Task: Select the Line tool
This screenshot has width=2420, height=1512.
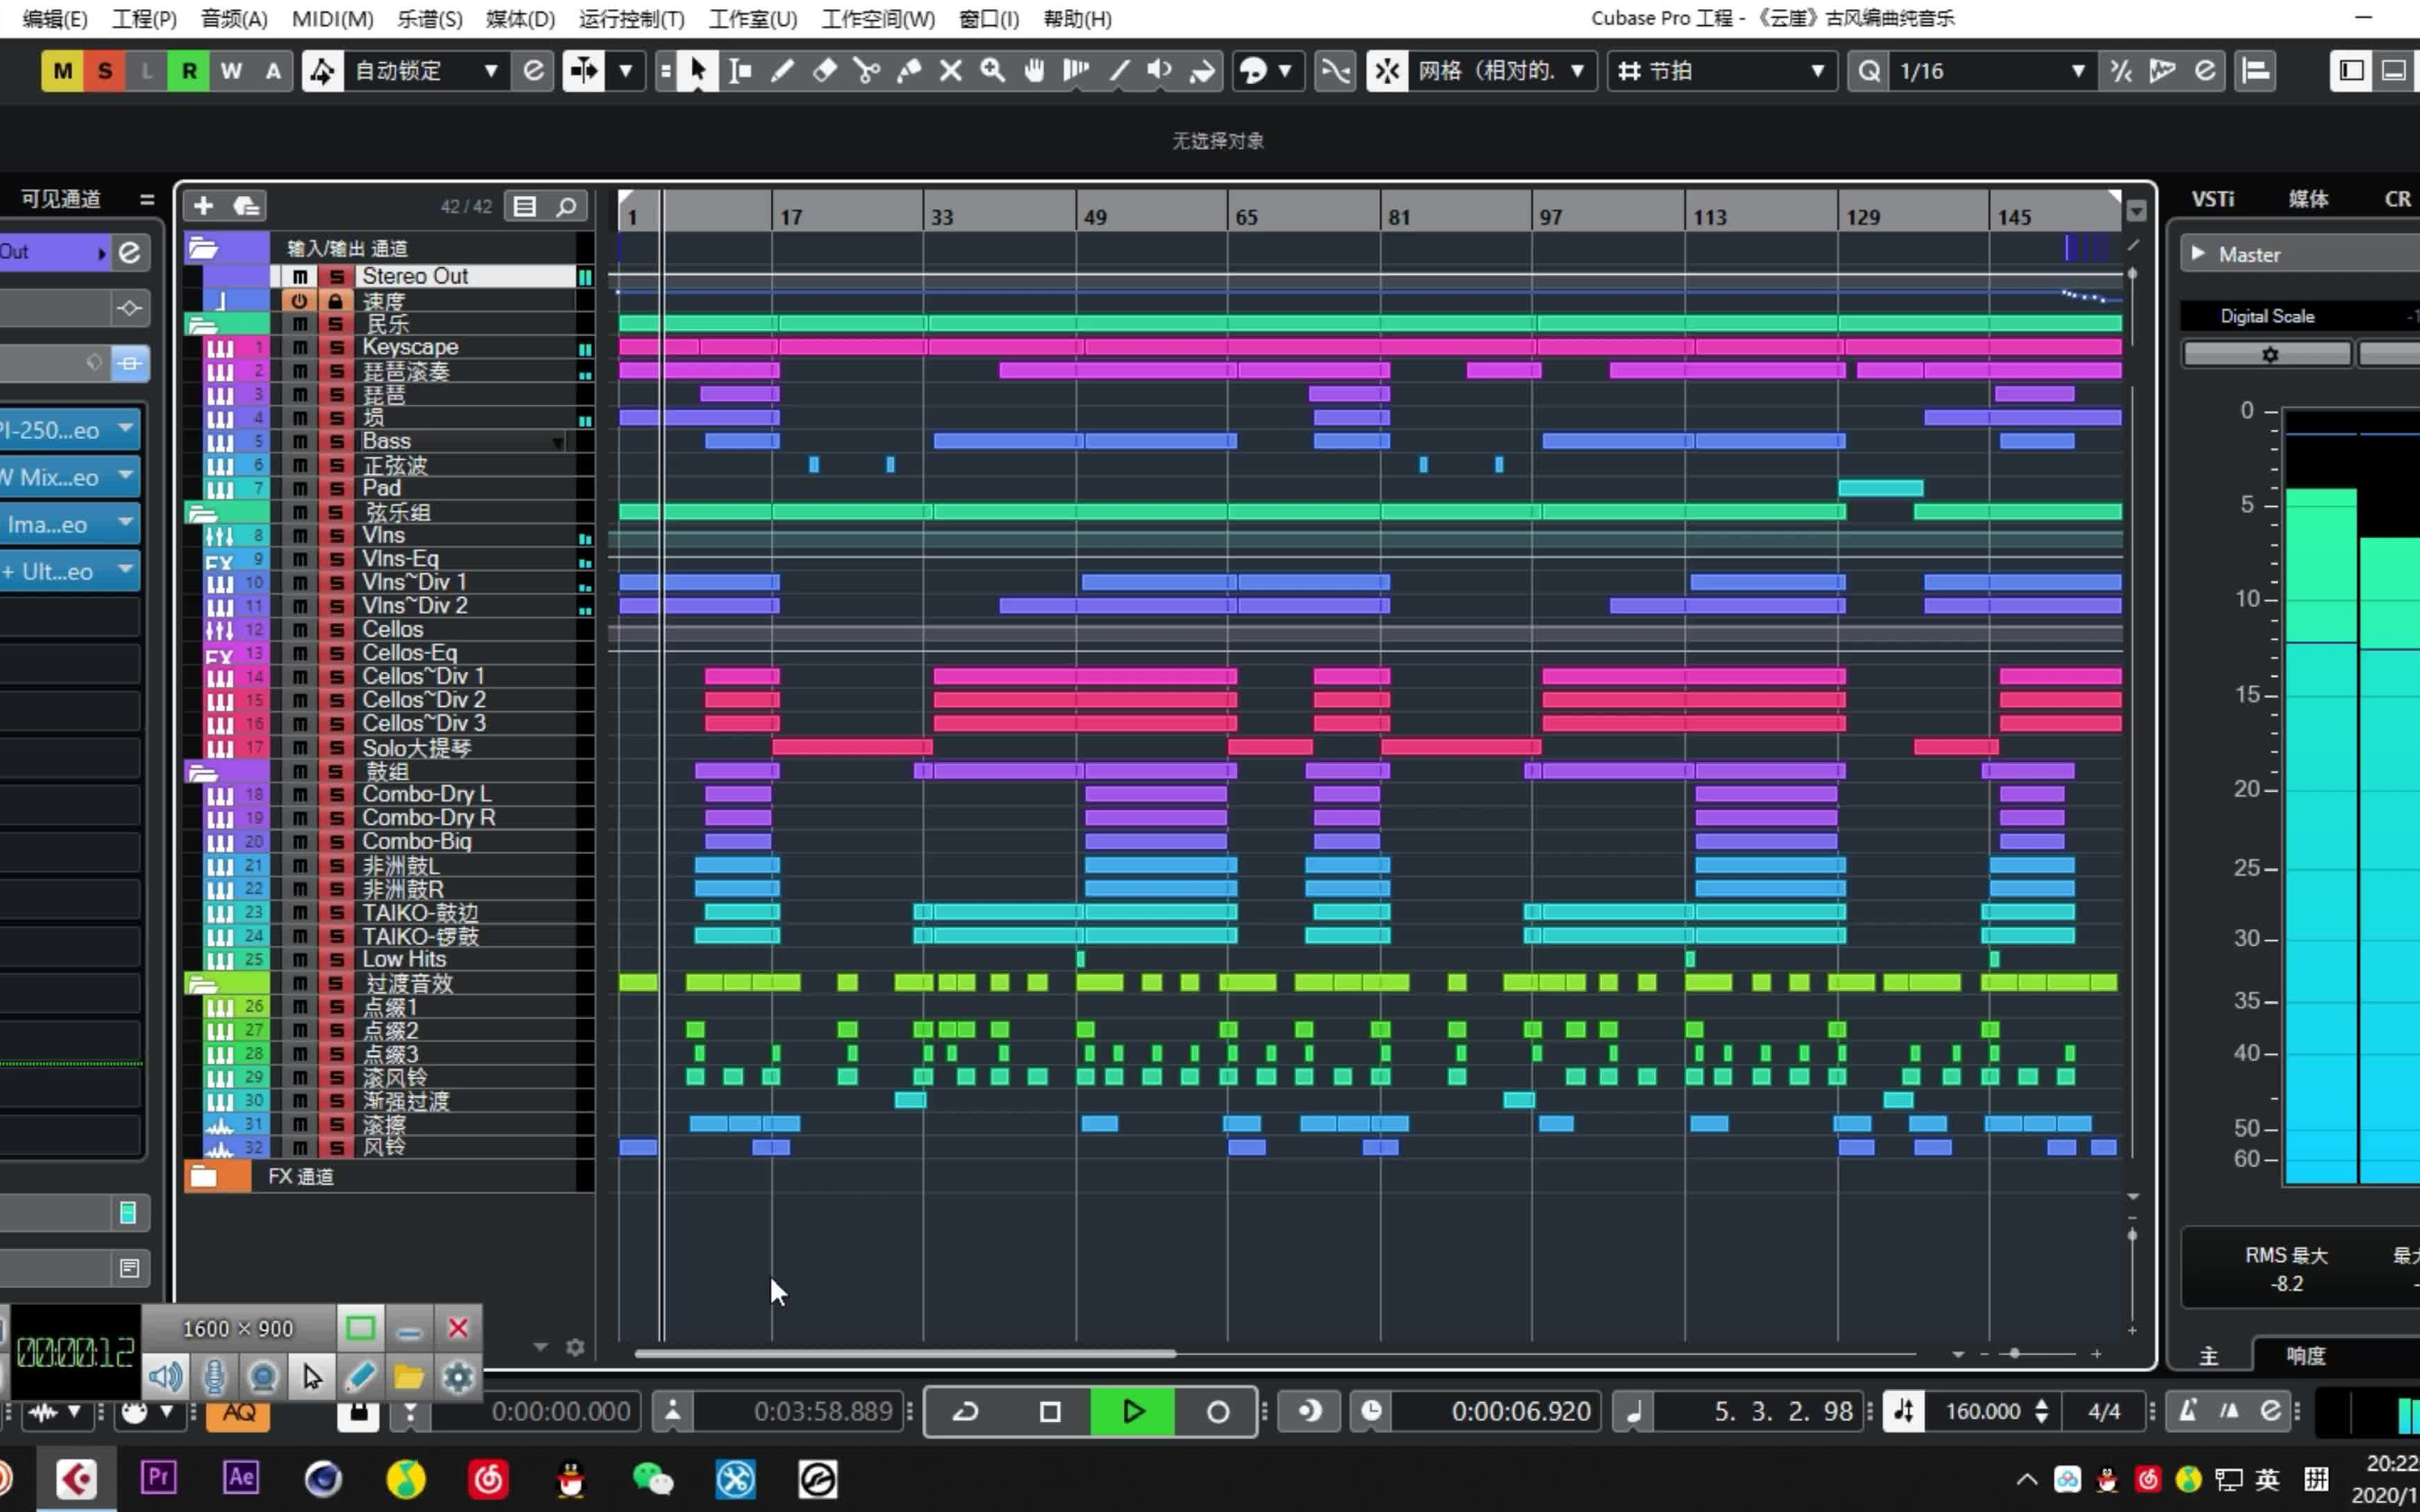Action: coord(1118,71)
